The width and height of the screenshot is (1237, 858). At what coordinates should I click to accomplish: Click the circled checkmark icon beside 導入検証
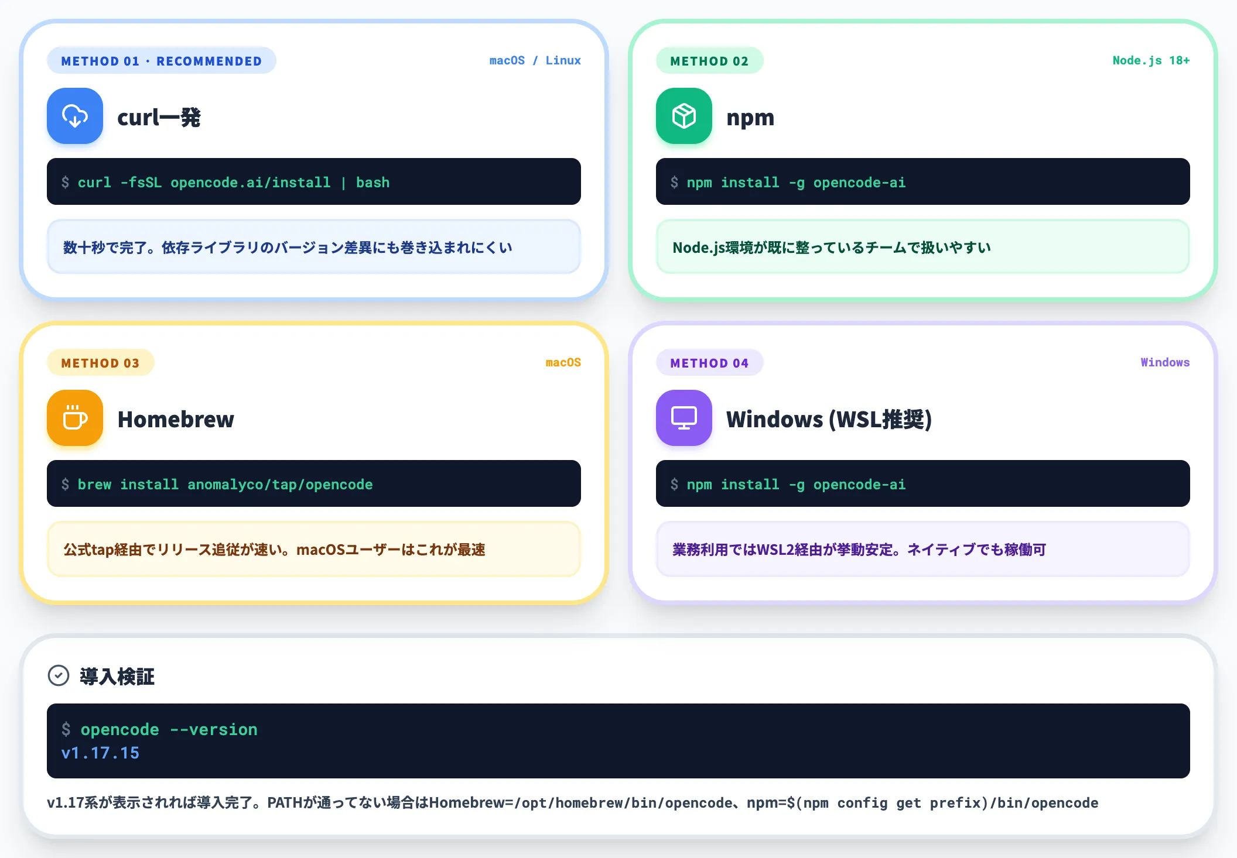pyautogui.click(x=59, y=675)
